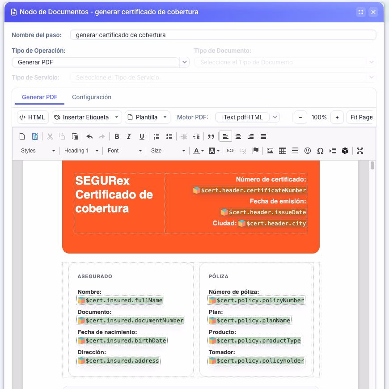Insert an image

pyautogui.click(x=270, y=151)
